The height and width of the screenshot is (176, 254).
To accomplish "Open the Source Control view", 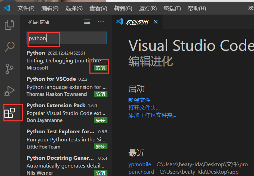I will 10,69.
